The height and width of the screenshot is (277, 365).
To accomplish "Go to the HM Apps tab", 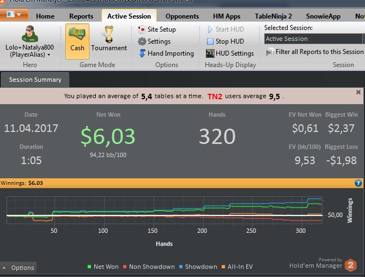I will coord(227,16).
